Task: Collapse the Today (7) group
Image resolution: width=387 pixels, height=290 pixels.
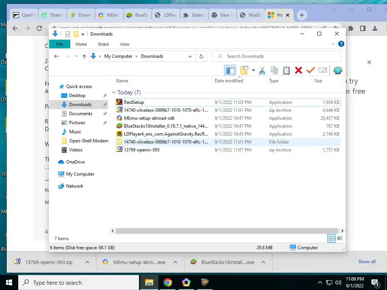Action: 114,93
